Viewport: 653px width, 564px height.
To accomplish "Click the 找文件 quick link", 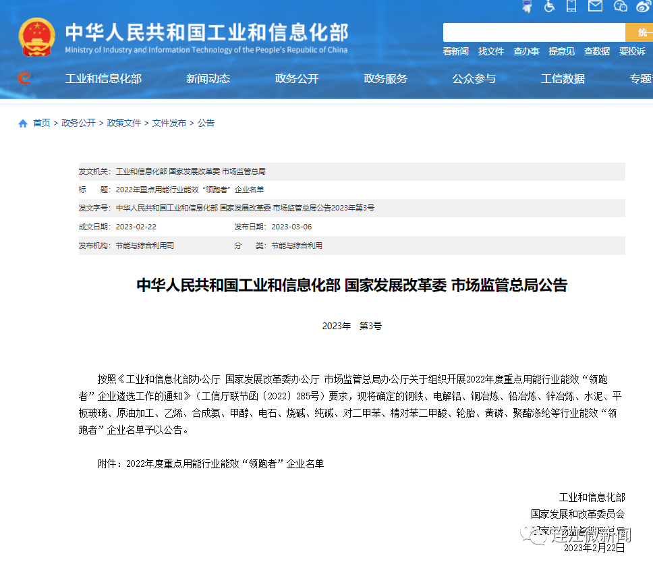I will click(491, 51).
